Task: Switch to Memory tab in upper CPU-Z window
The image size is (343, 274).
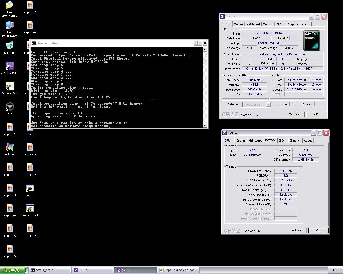Action: [x=268, y=24]
